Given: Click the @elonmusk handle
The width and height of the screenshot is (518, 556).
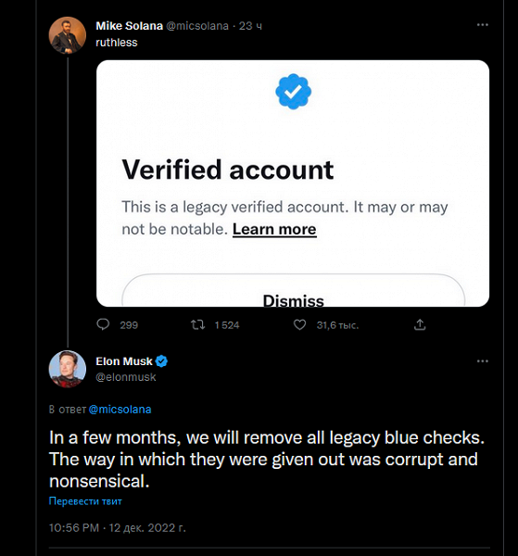Looking at the screenshot, I should pos(126,377).
